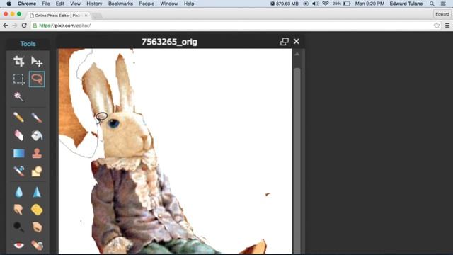Click the Edward Tulane user name
This screenshot has width=453, height=255.
point(406,4)
